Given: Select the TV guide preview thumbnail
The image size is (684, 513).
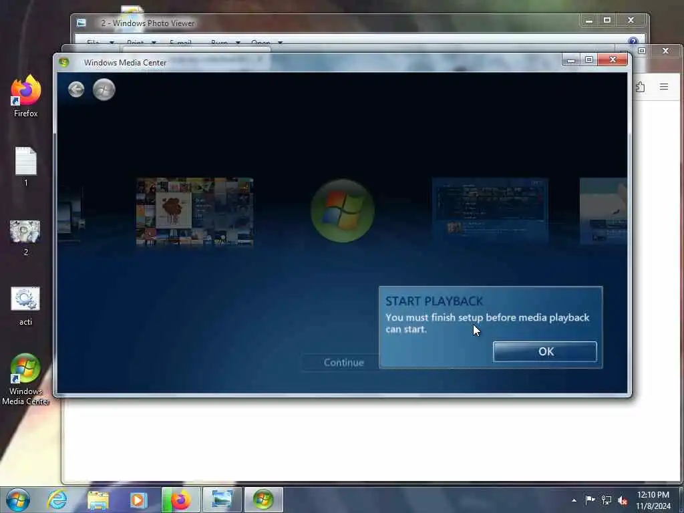Looking at the screenshot, I should click(490, 210).
